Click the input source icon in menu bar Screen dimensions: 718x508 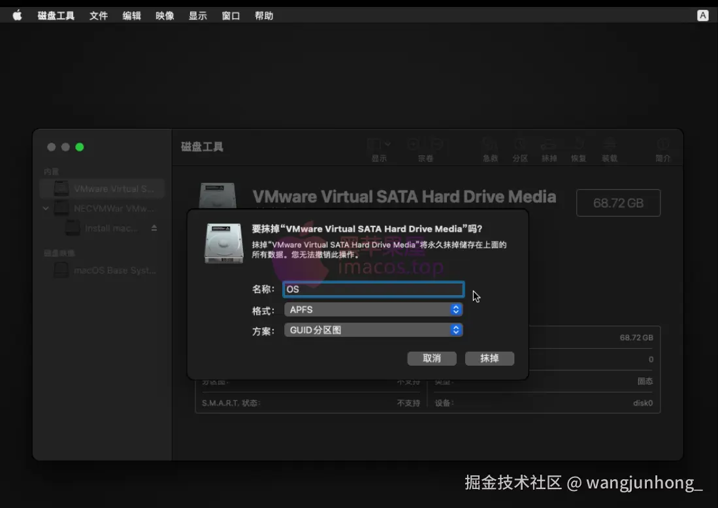pos(703,15)
